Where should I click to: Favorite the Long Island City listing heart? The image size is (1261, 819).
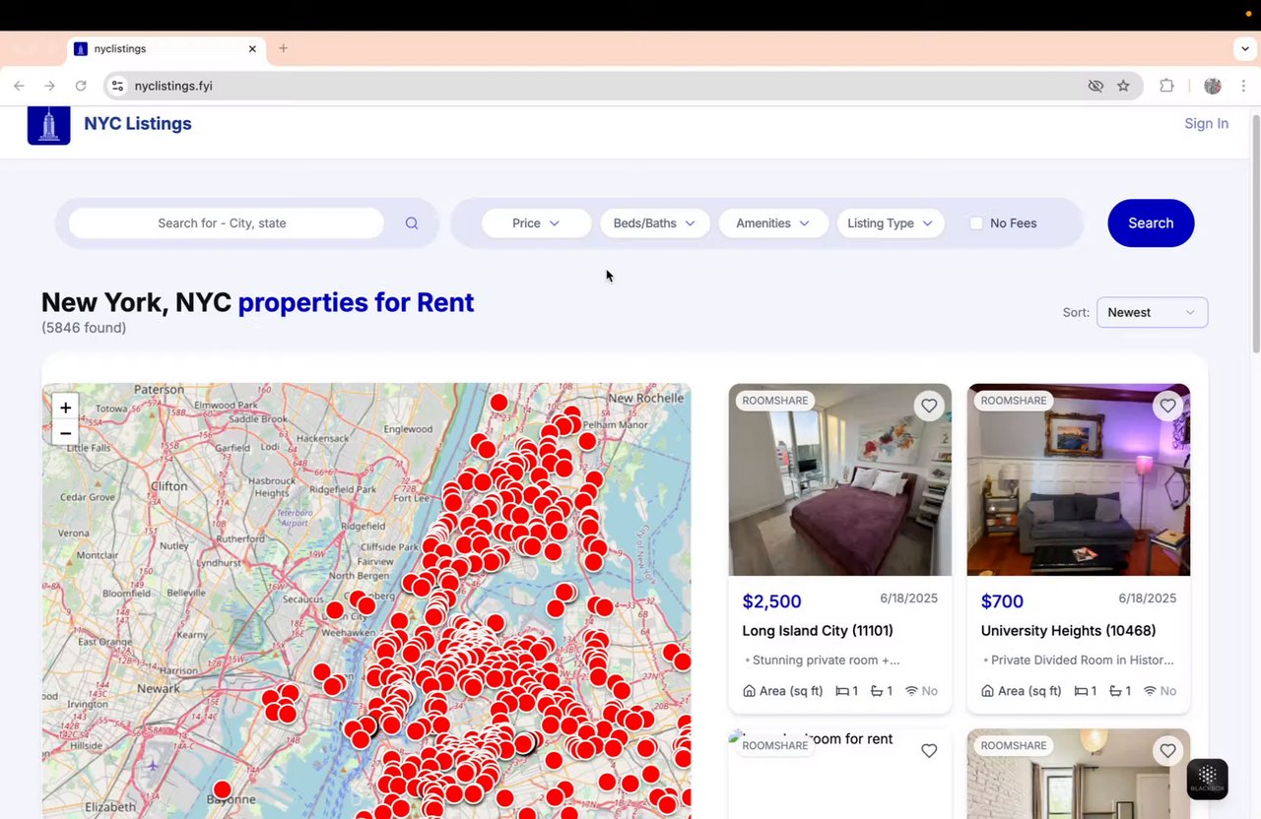(929, 406)
